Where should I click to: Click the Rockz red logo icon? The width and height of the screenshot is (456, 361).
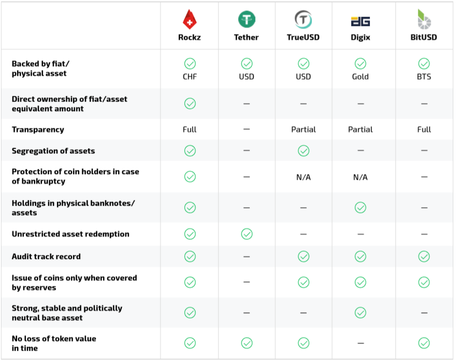pos(190,20)
